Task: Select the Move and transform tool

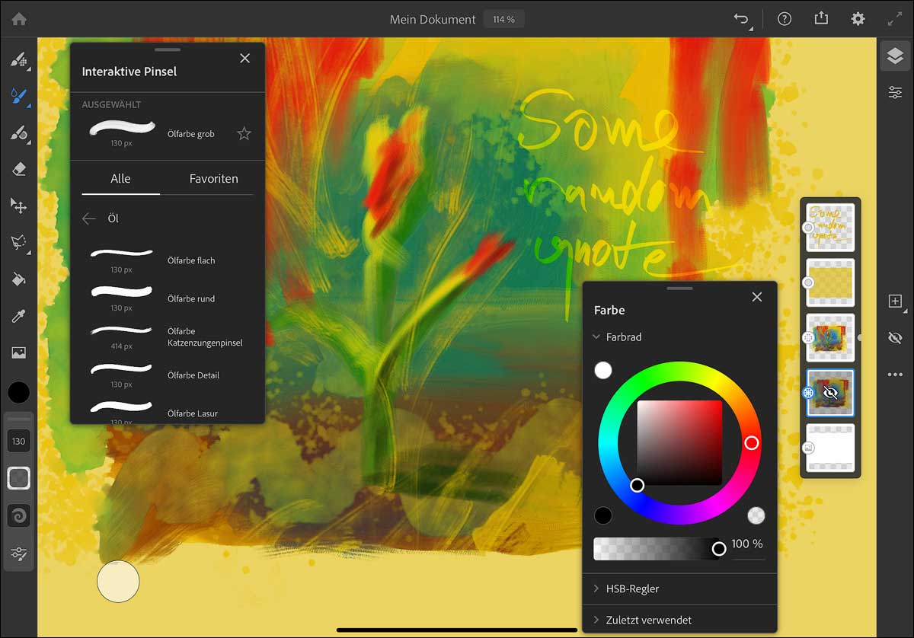Action: 19,206
